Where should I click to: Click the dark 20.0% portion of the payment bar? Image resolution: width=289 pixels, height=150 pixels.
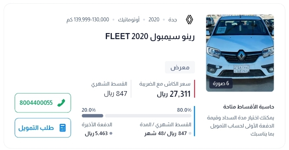[x=92, y=116]
